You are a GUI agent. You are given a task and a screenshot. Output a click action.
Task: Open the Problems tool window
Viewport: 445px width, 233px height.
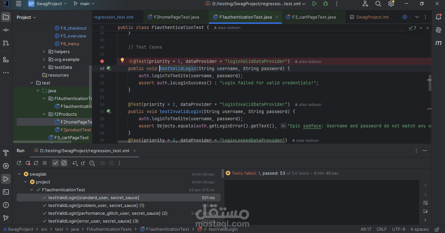click(6, 205)
